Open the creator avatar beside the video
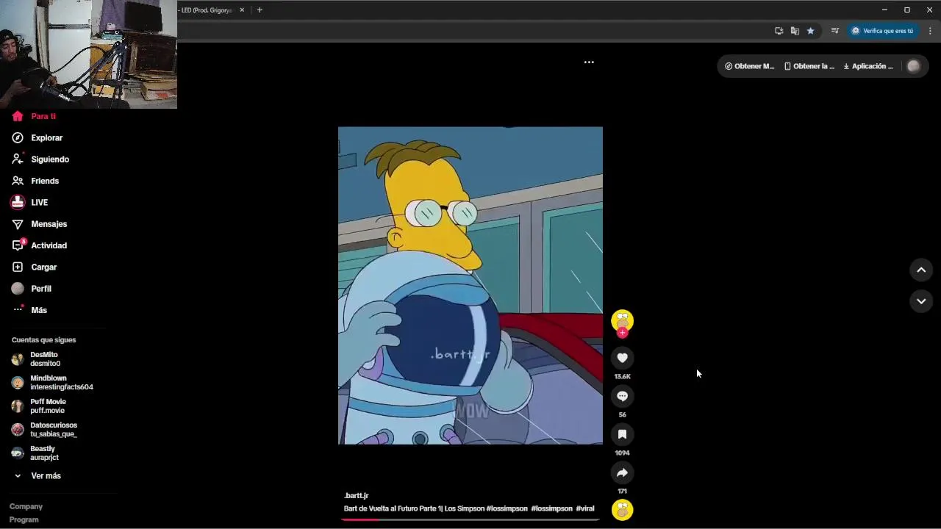This screenshot has height=529, width=941. point(622,320)
